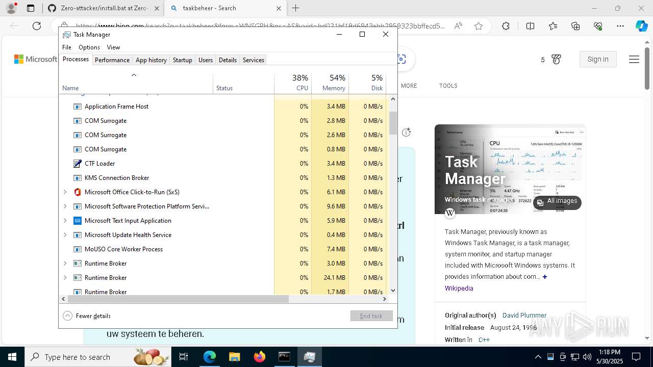The width and height of the screenshot is (653, 367).
Task: Open the David Plummer link
Action: tap(524, 316)
